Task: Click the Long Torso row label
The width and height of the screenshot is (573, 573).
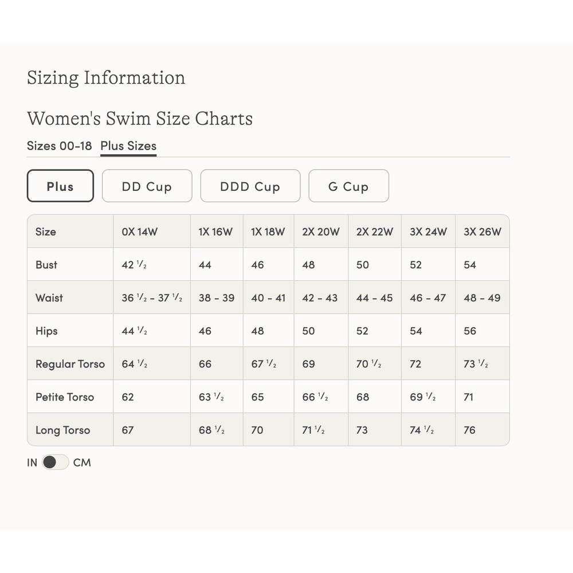Action: tap(63, 430)
